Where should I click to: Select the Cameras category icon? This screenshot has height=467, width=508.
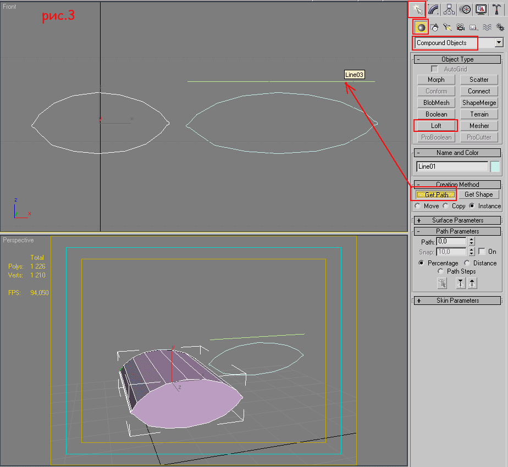pos(460,27)
